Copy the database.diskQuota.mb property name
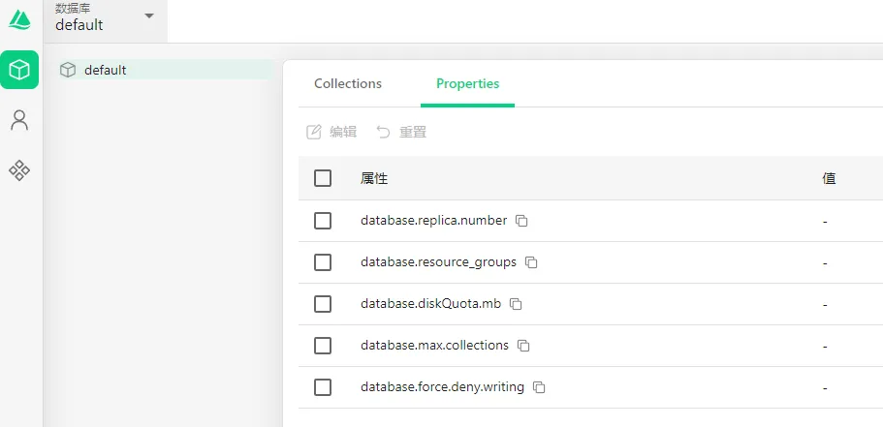This screenshot has height=427, width=883. pos(516,304)
